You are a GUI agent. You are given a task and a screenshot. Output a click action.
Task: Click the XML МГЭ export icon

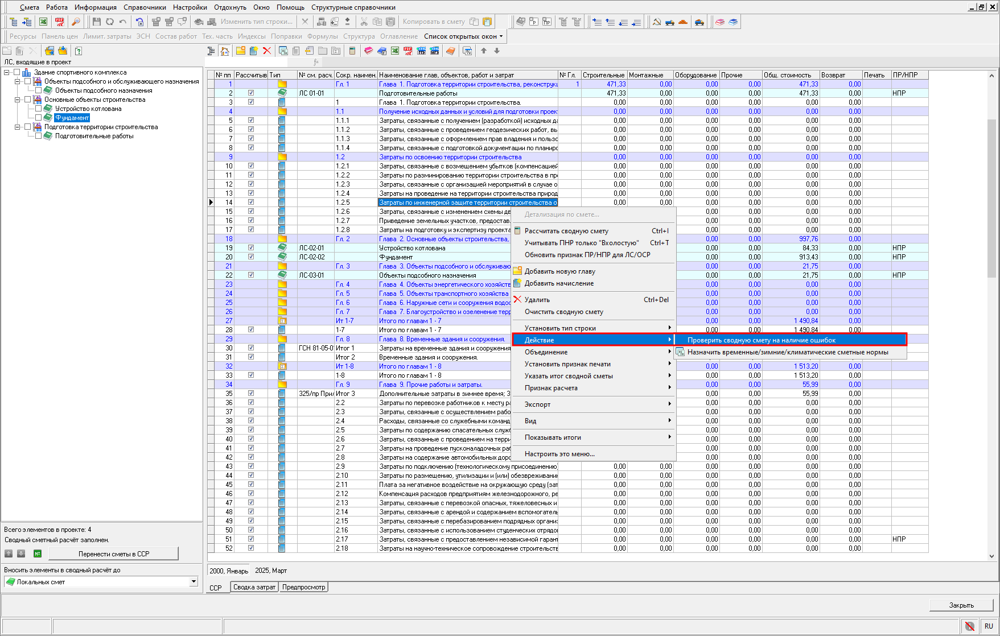tap(434, 51)
